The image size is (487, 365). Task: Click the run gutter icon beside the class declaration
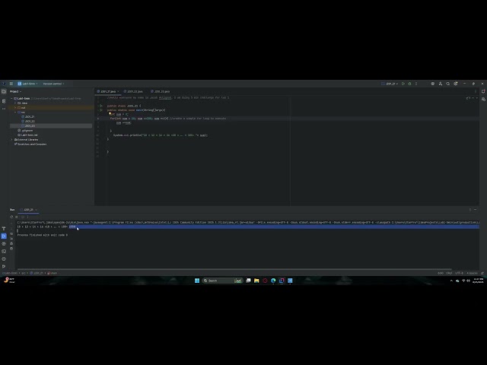101,106
